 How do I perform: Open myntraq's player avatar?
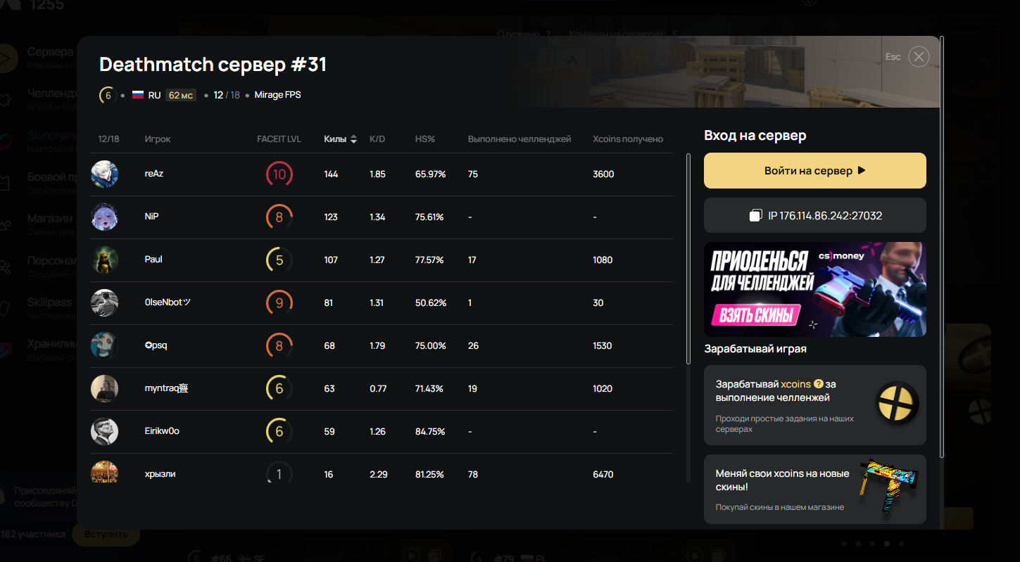click(x=104, y=388)
